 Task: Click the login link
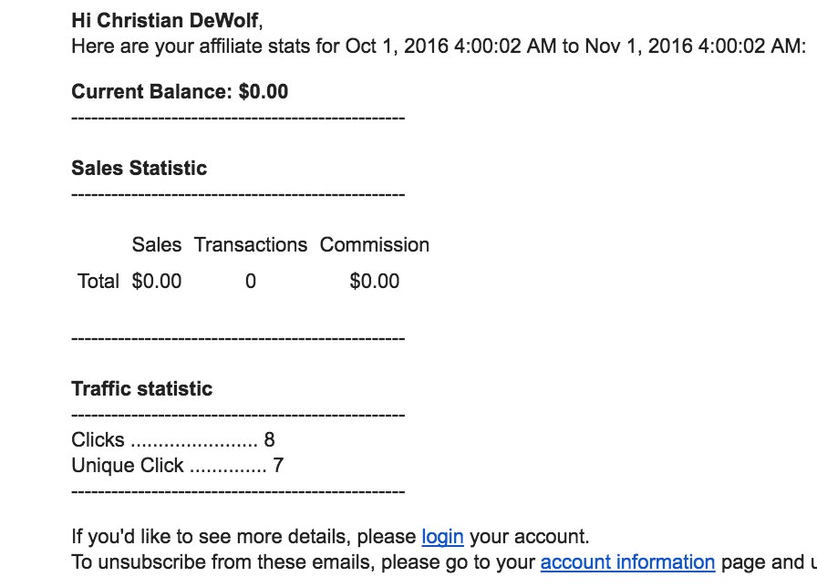pyautogui.click(x=442, y=536)
